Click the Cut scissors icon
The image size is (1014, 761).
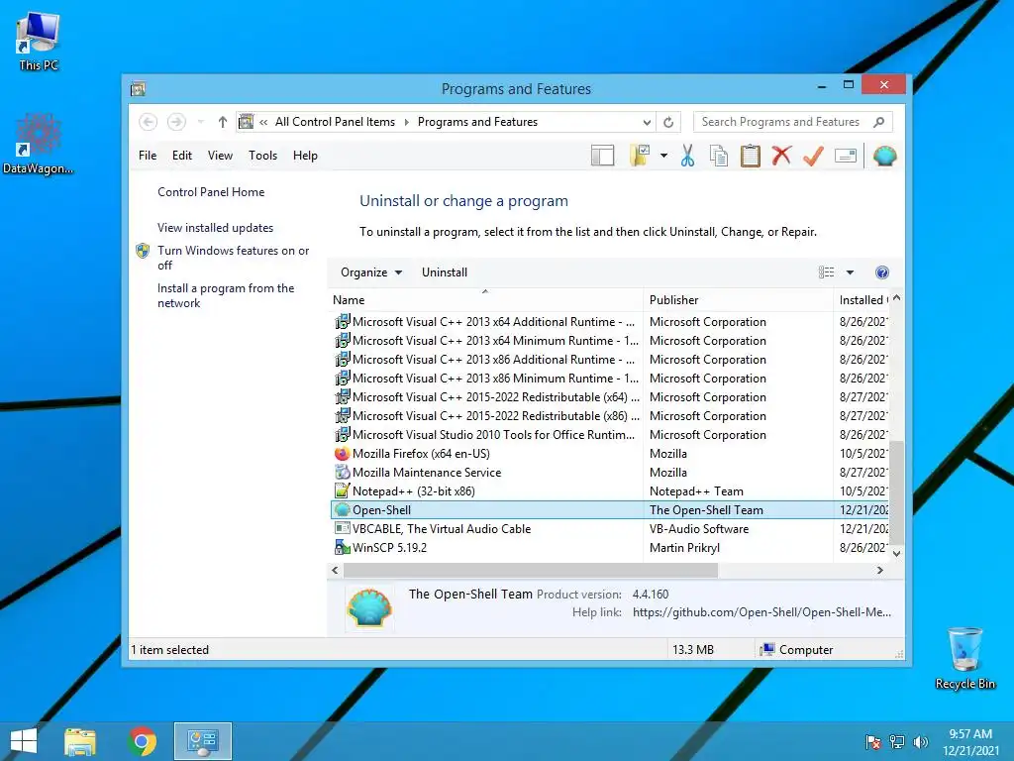click(x=687, y=156)
